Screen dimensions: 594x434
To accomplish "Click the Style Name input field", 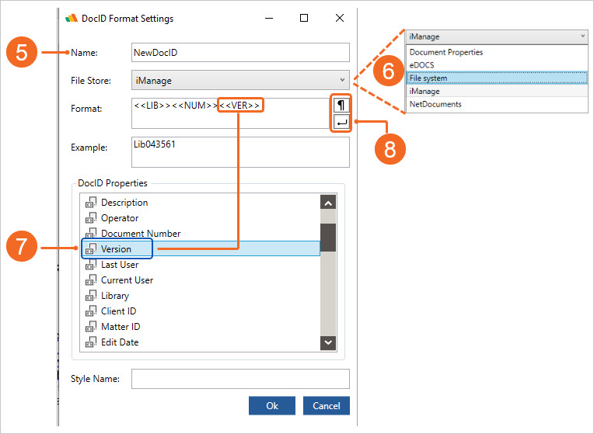I will click(x=240, y=379).
